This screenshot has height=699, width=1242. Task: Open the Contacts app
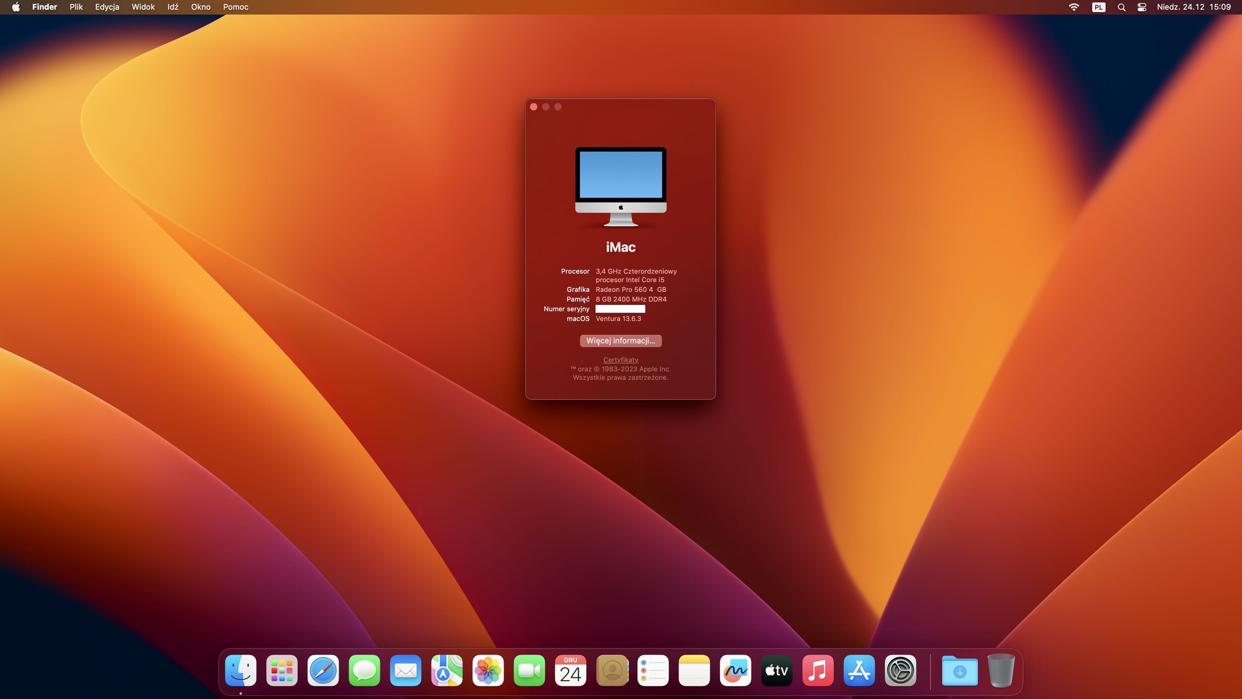[612, 670]
